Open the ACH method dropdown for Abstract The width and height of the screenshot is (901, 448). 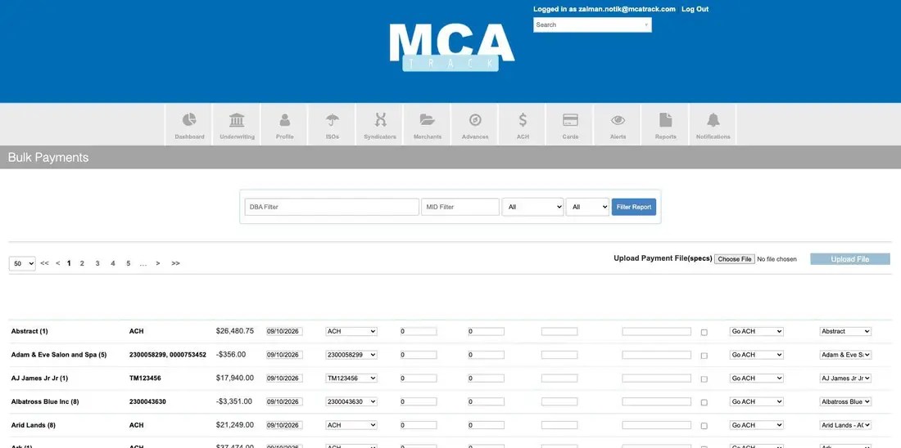point(351,332)
